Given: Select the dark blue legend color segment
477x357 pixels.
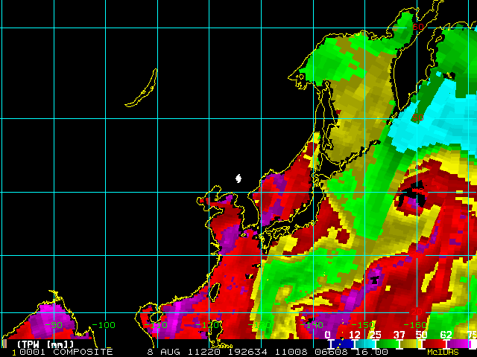Looking at the screenshot, I should pos(343,344).
